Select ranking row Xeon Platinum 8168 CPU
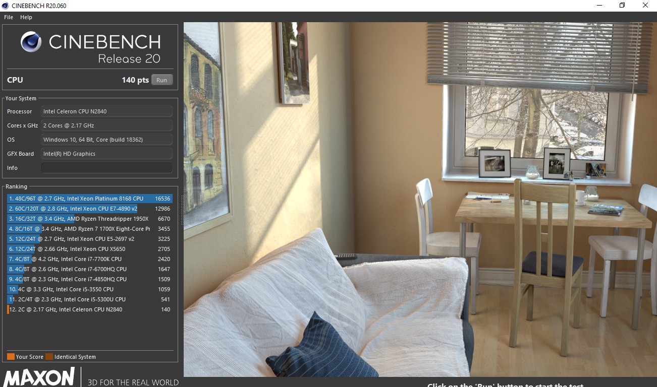Screen dimensions: 657x387 tap(90, 199)
